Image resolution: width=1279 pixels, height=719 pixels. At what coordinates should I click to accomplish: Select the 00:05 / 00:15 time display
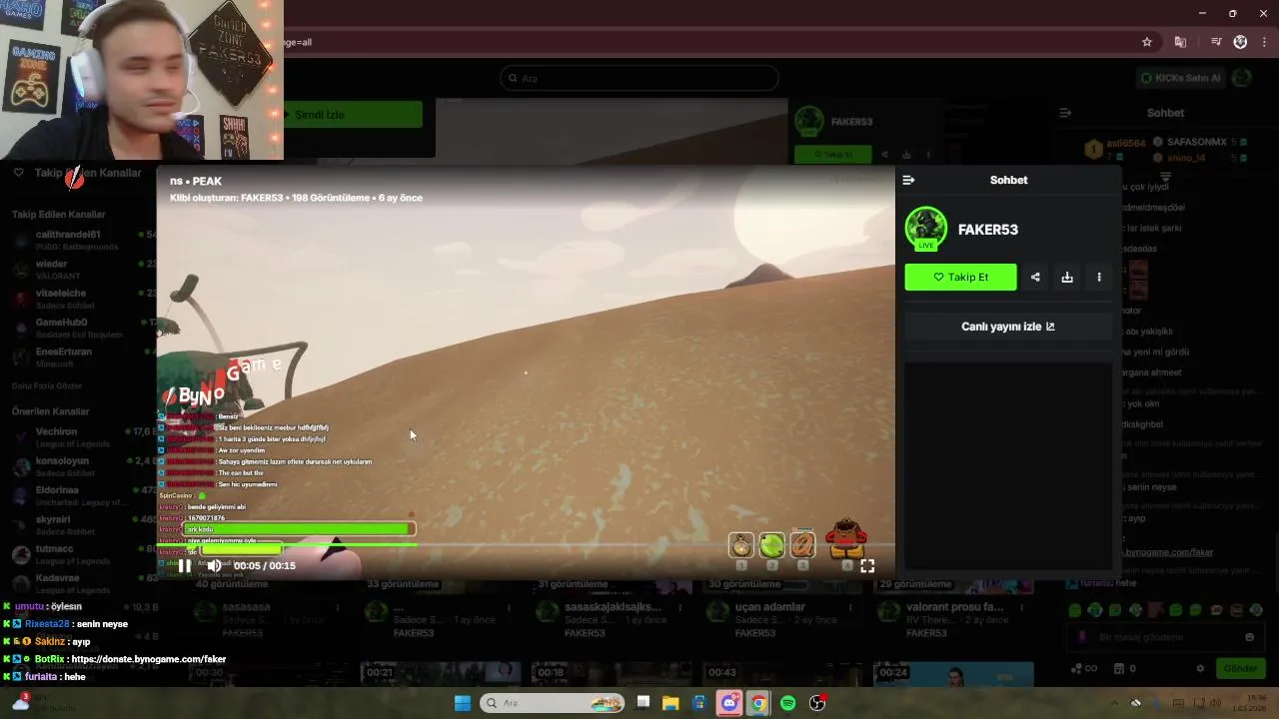point(265,565)
